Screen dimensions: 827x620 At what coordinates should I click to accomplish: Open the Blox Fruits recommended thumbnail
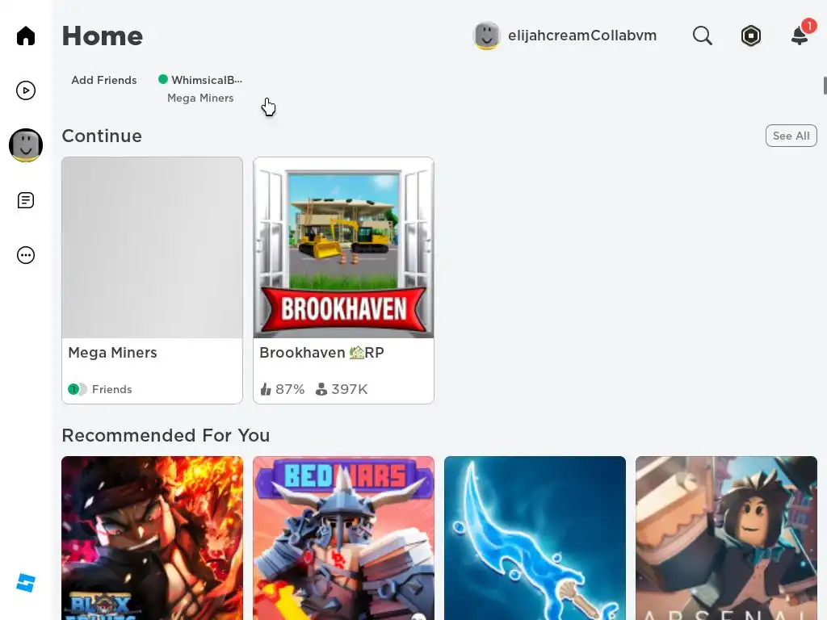click(x=152, y=538)
